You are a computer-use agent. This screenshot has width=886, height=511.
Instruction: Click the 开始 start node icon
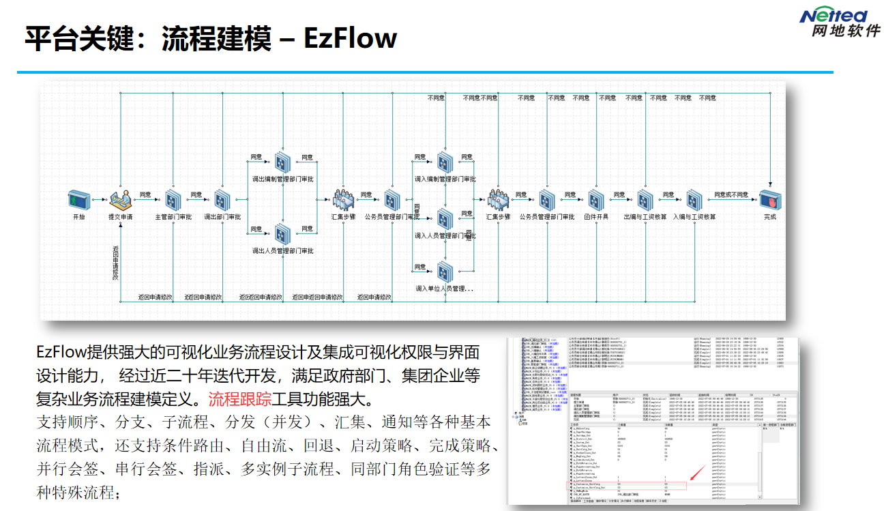coord(79,201)
